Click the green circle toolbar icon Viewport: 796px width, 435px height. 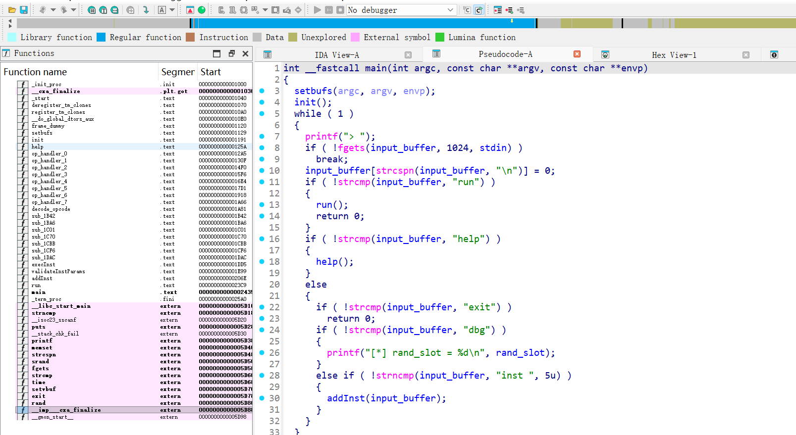202,10
